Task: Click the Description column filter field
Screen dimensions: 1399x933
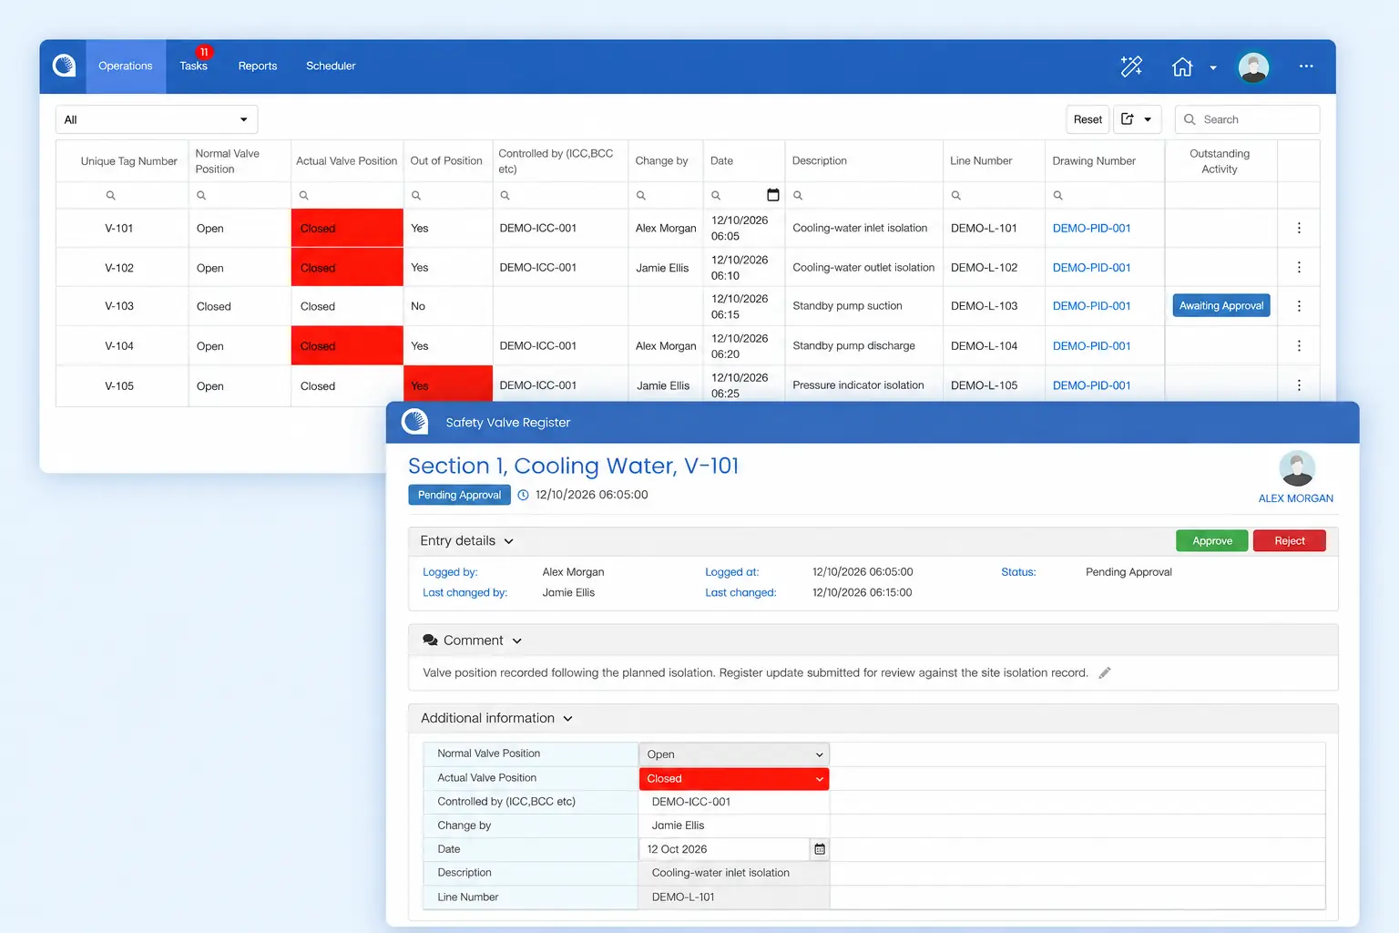Action: pos(863,195)
